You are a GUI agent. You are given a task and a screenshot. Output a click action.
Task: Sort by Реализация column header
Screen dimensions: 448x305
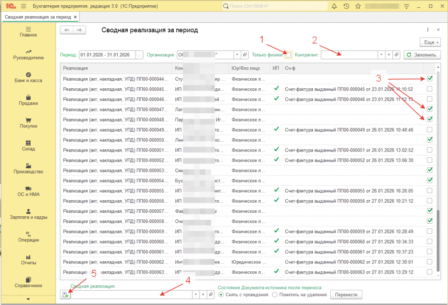(x=116, y=68)
